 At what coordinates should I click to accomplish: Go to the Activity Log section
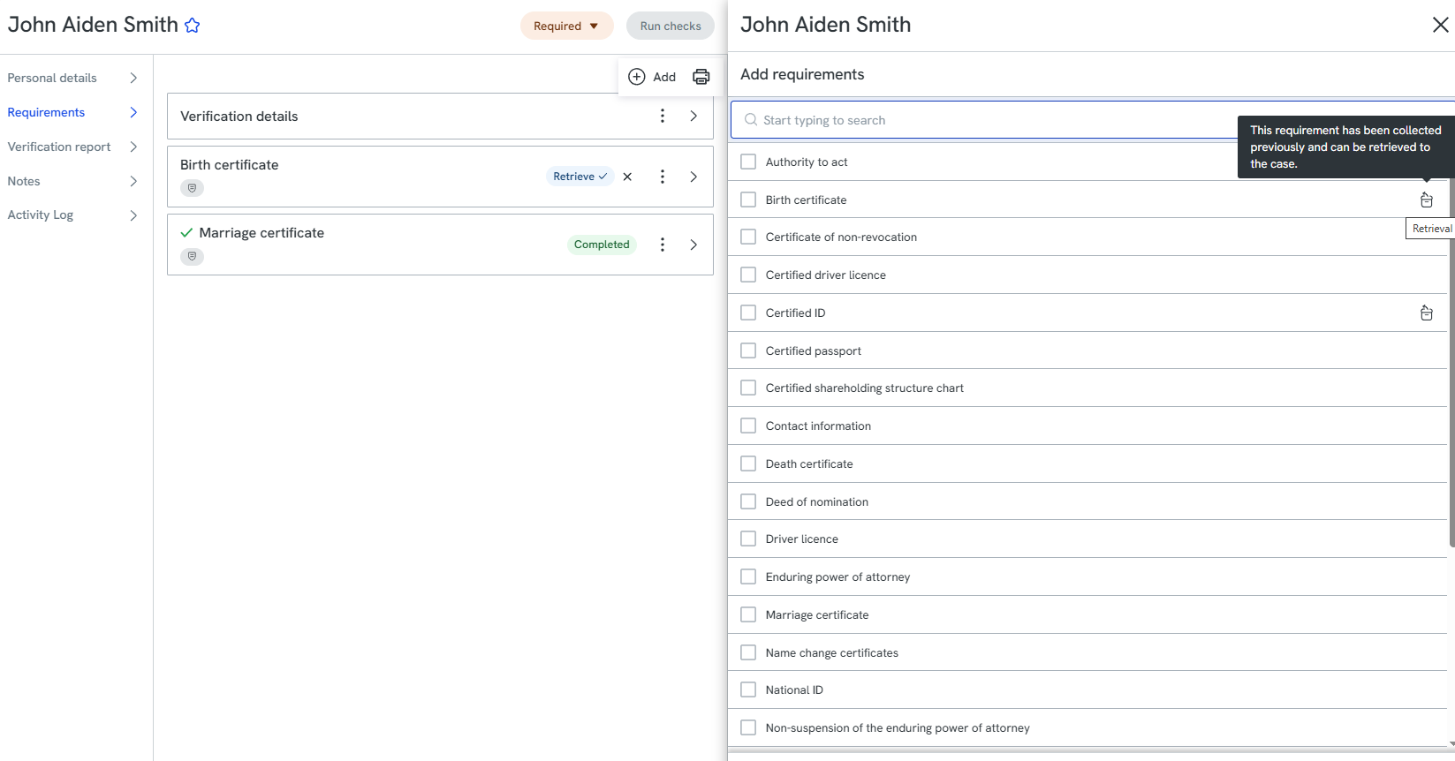pos(72,215)
